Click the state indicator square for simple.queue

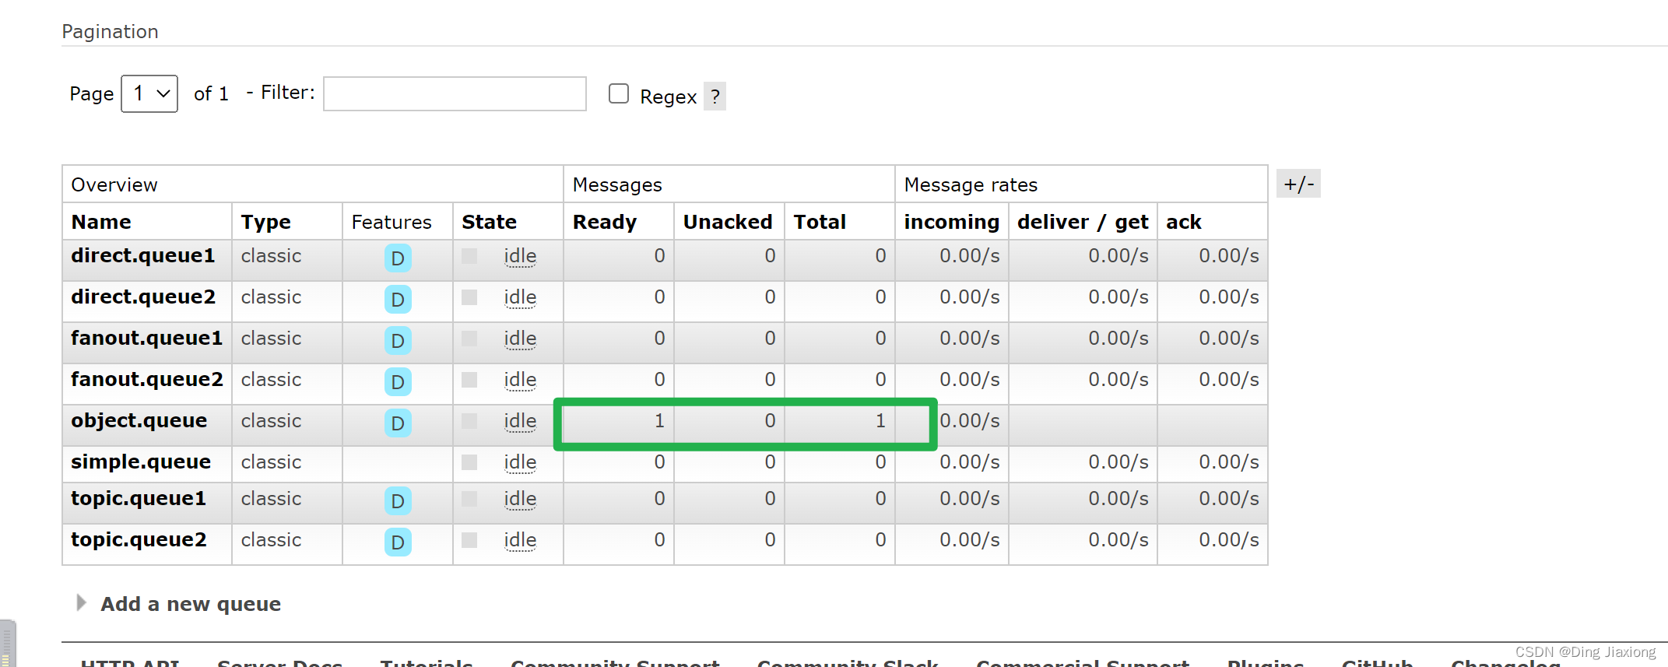[x=469, y=462]
